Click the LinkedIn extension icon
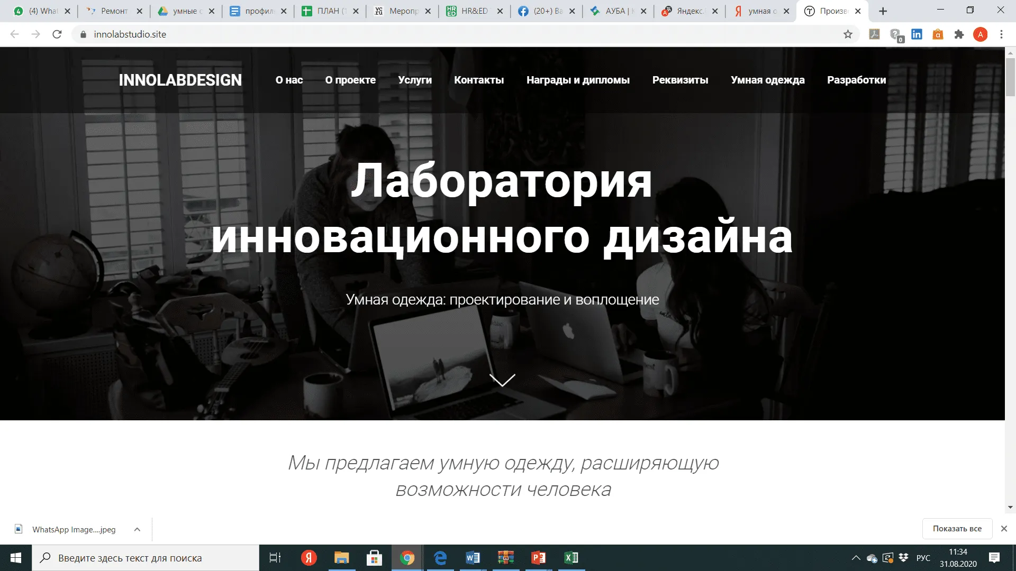 (917, 34)
